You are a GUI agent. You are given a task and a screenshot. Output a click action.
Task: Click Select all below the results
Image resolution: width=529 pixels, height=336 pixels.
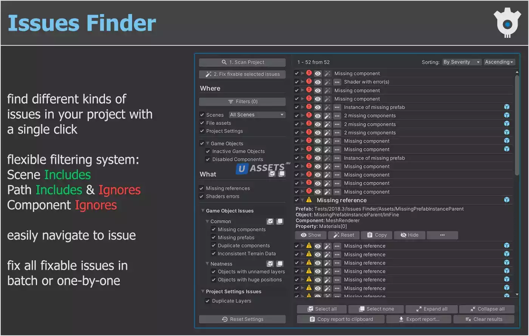322,309
